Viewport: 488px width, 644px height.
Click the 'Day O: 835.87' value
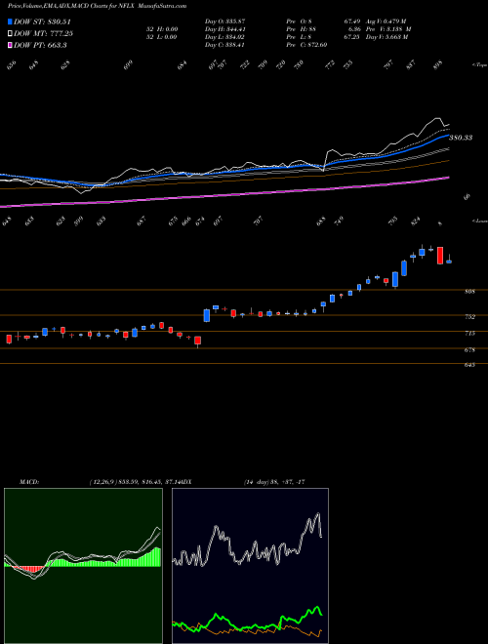pos(224,21)
